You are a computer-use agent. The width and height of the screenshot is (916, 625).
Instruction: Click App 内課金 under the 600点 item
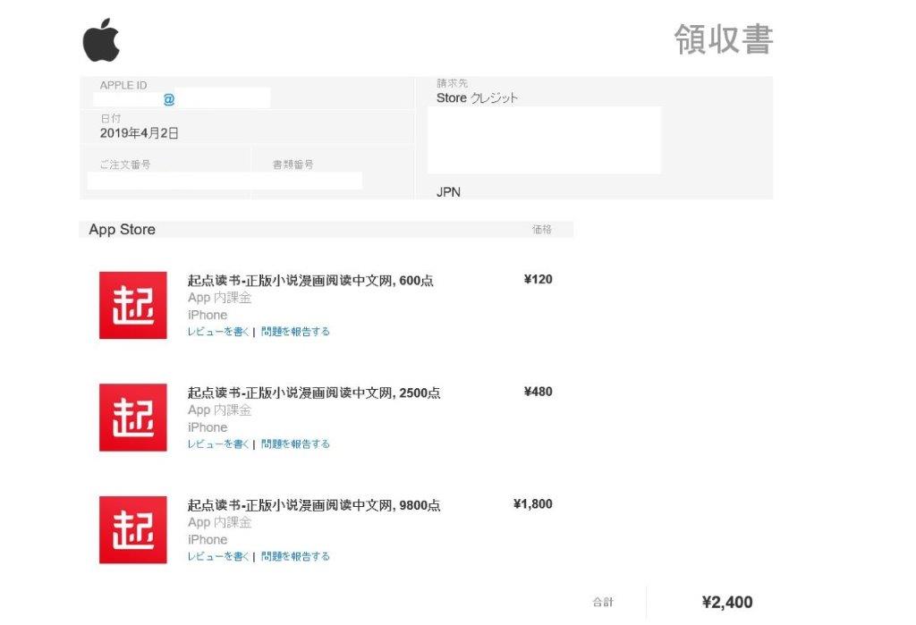click(220, 298)
